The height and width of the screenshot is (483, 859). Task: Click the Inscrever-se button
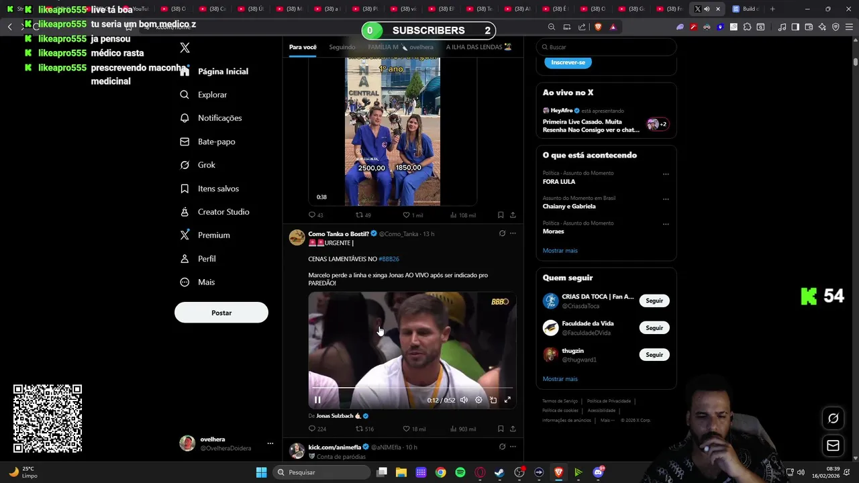point(568,62)
